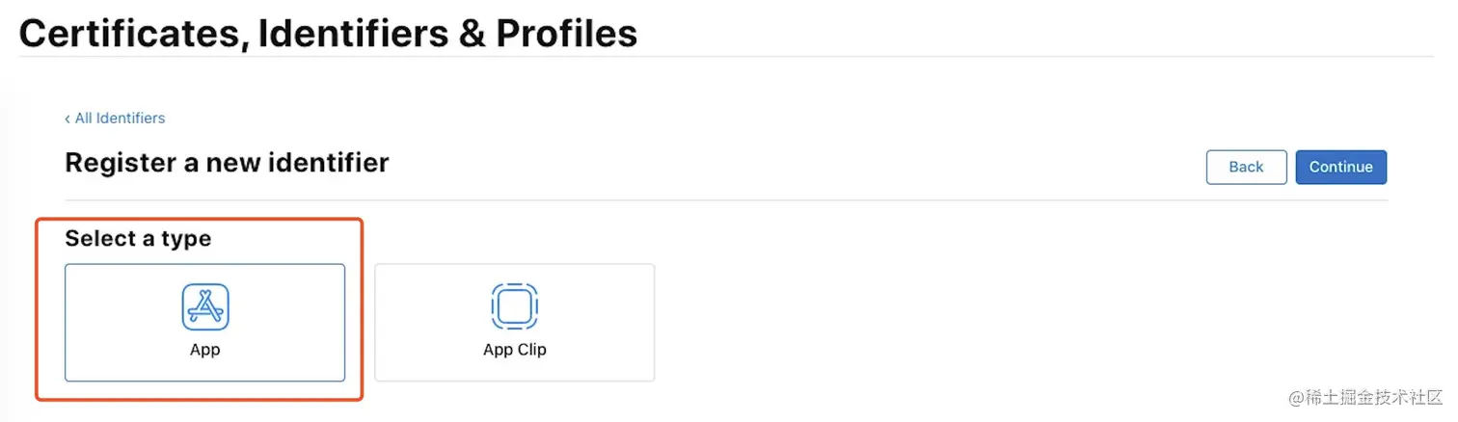The width and height of the screenshot is (1458, 422).
Task: Click the word "Profiles" in page title
Action: (x=566, y=34)
